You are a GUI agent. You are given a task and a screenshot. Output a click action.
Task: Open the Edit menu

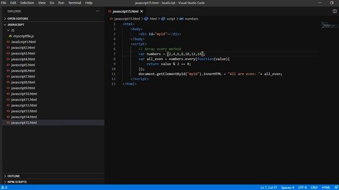pyautogui.click(x=13, y=3)
